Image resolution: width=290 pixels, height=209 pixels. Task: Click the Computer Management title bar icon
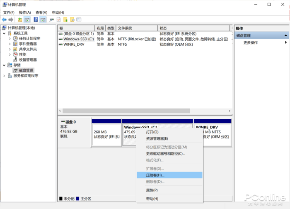click(5, 5)
